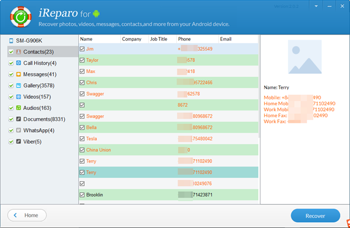Viewport: 350px width, 228px height.
Task: Toggle the checkbox for contact Taylor
Action: point(82,60)
